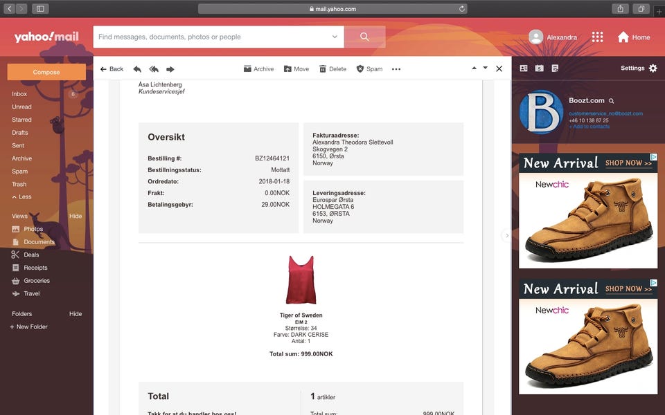
Task: Create a New Folder
Action: (28, 327)
